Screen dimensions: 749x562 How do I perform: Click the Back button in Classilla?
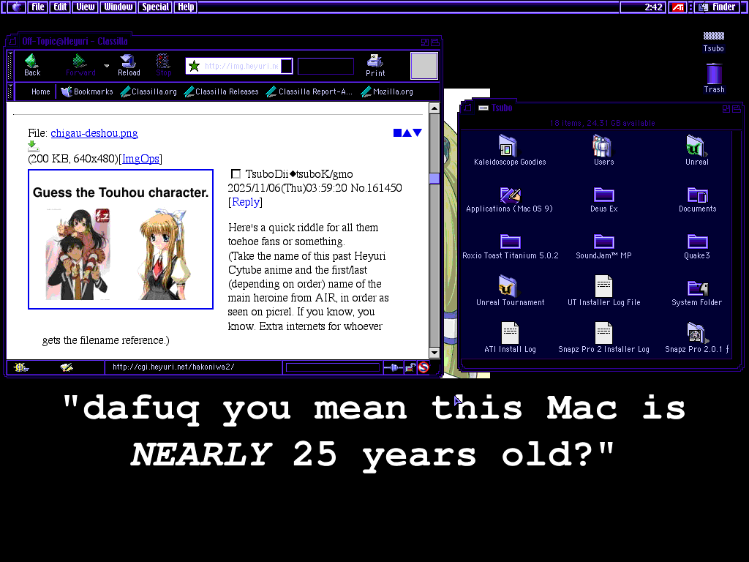point(32,64)
